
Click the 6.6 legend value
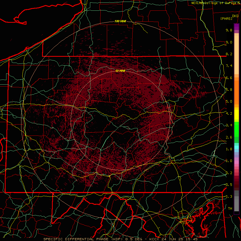point(229,78)
